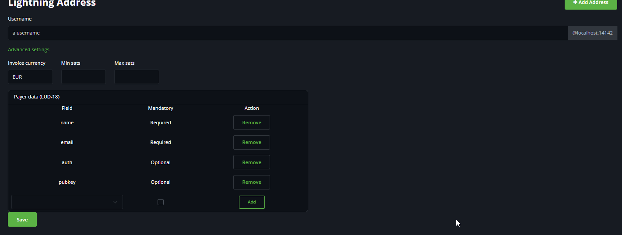
Task: Click Optional in the auth row
Action: pyautogui.click(x=161, y=162)
